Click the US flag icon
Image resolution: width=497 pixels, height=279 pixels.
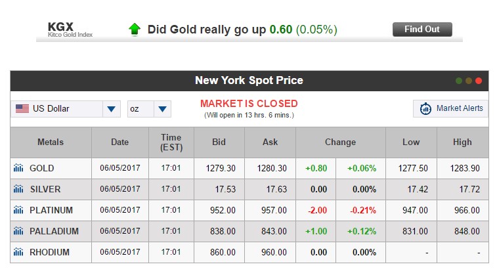pyautogui.click(x=22, y=109)
